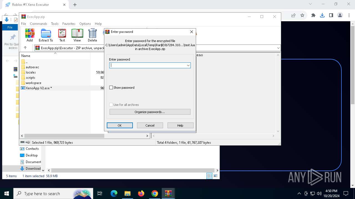Select Desktop in Explorer navigation pane
Image resolution: width=355 pixels, height=199 pixels.
click(29, 155)
